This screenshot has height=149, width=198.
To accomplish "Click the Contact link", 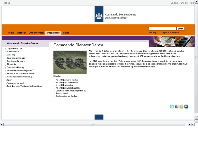I will tap(174, 3).
